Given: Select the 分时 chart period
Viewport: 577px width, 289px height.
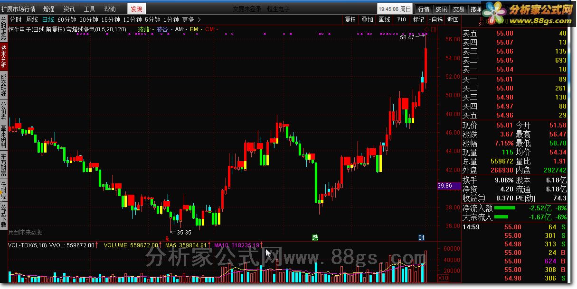Looking at the screenshot, I should 16,19.
